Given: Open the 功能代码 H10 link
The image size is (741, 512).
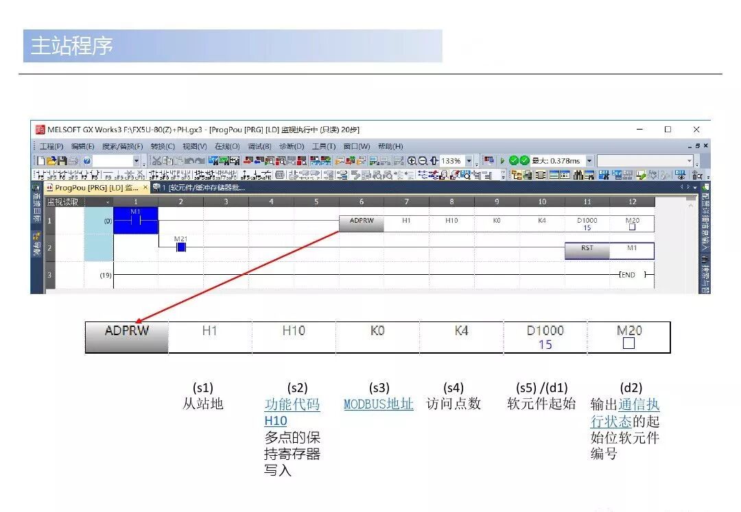Looking at the screenshot, I should (292, 413).
